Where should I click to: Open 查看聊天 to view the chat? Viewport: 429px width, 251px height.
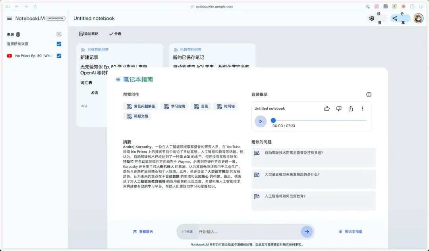tap(143, 232)
